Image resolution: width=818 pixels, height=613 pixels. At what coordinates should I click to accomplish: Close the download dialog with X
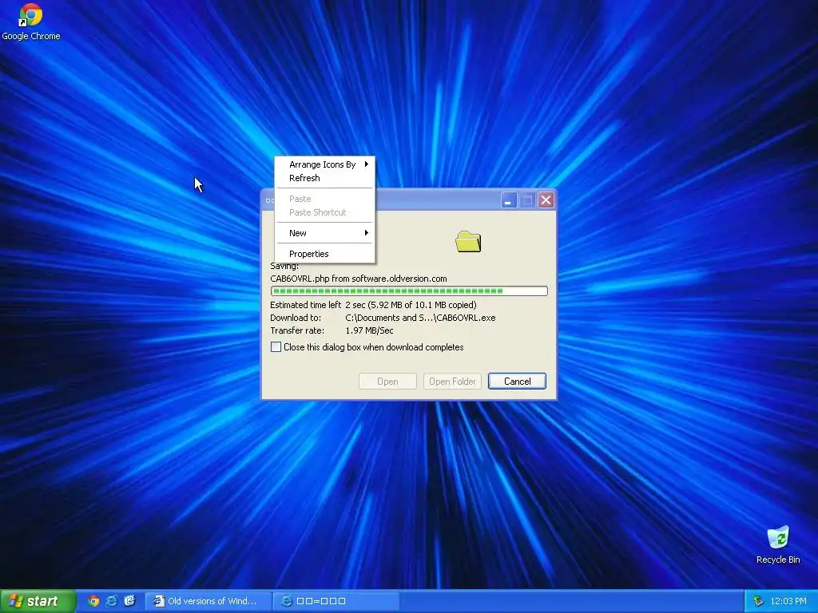click(546, 200)
